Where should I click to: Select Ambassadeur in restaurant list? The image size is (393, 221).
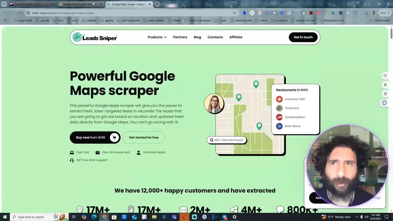tap(291, 117)
